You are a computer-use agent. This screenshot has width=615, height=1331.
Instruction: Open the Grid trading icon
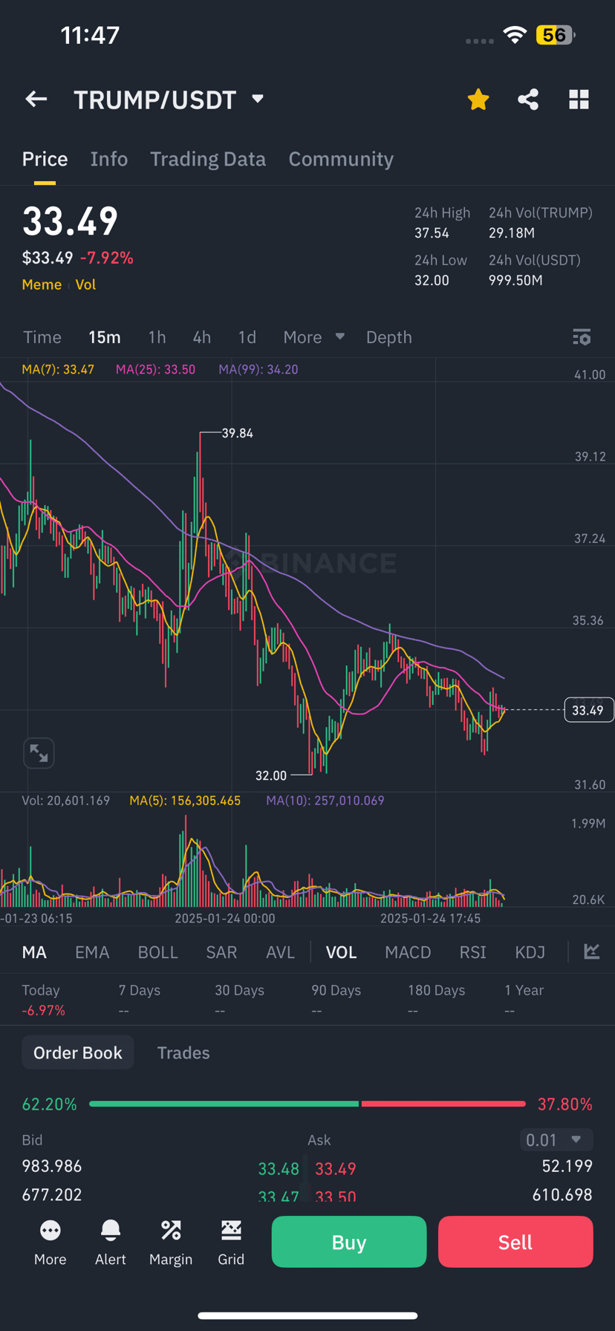point(231,1243)
